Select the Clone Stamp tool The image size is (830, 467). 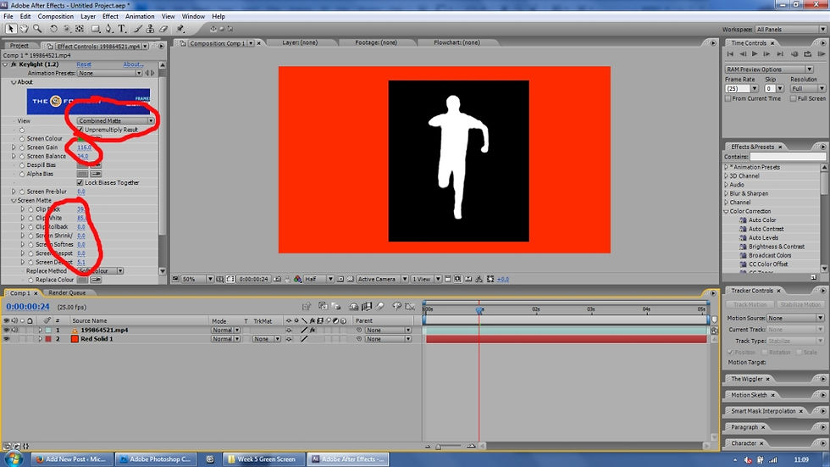151,29
